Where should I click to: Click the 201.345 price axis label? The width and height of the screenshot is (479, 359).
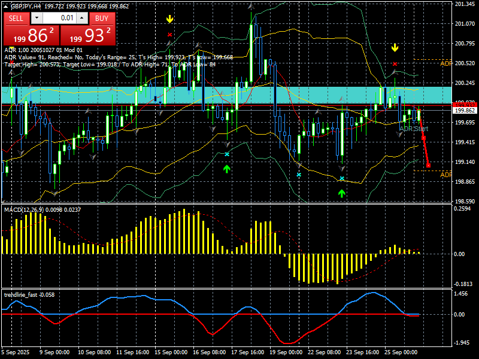tap(465, 4)
